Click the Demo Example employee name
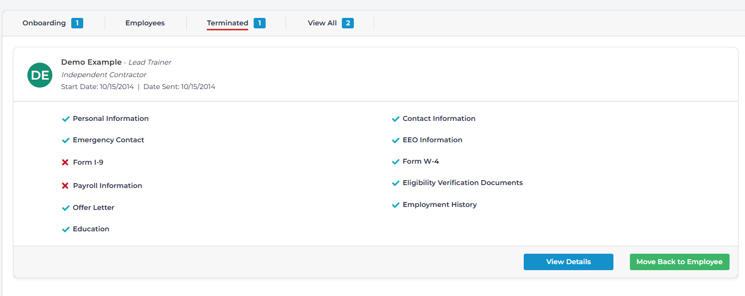The image size is (745, 296). point(91,62)
